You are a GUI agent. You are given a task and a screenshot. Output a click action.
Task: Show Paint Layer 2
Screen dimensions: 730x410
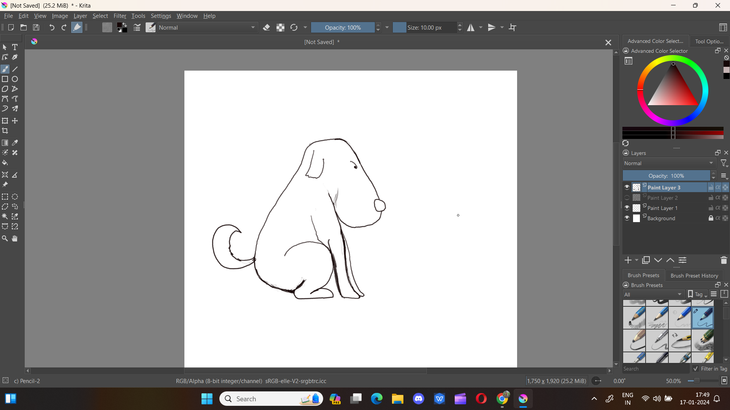(627, 198)
